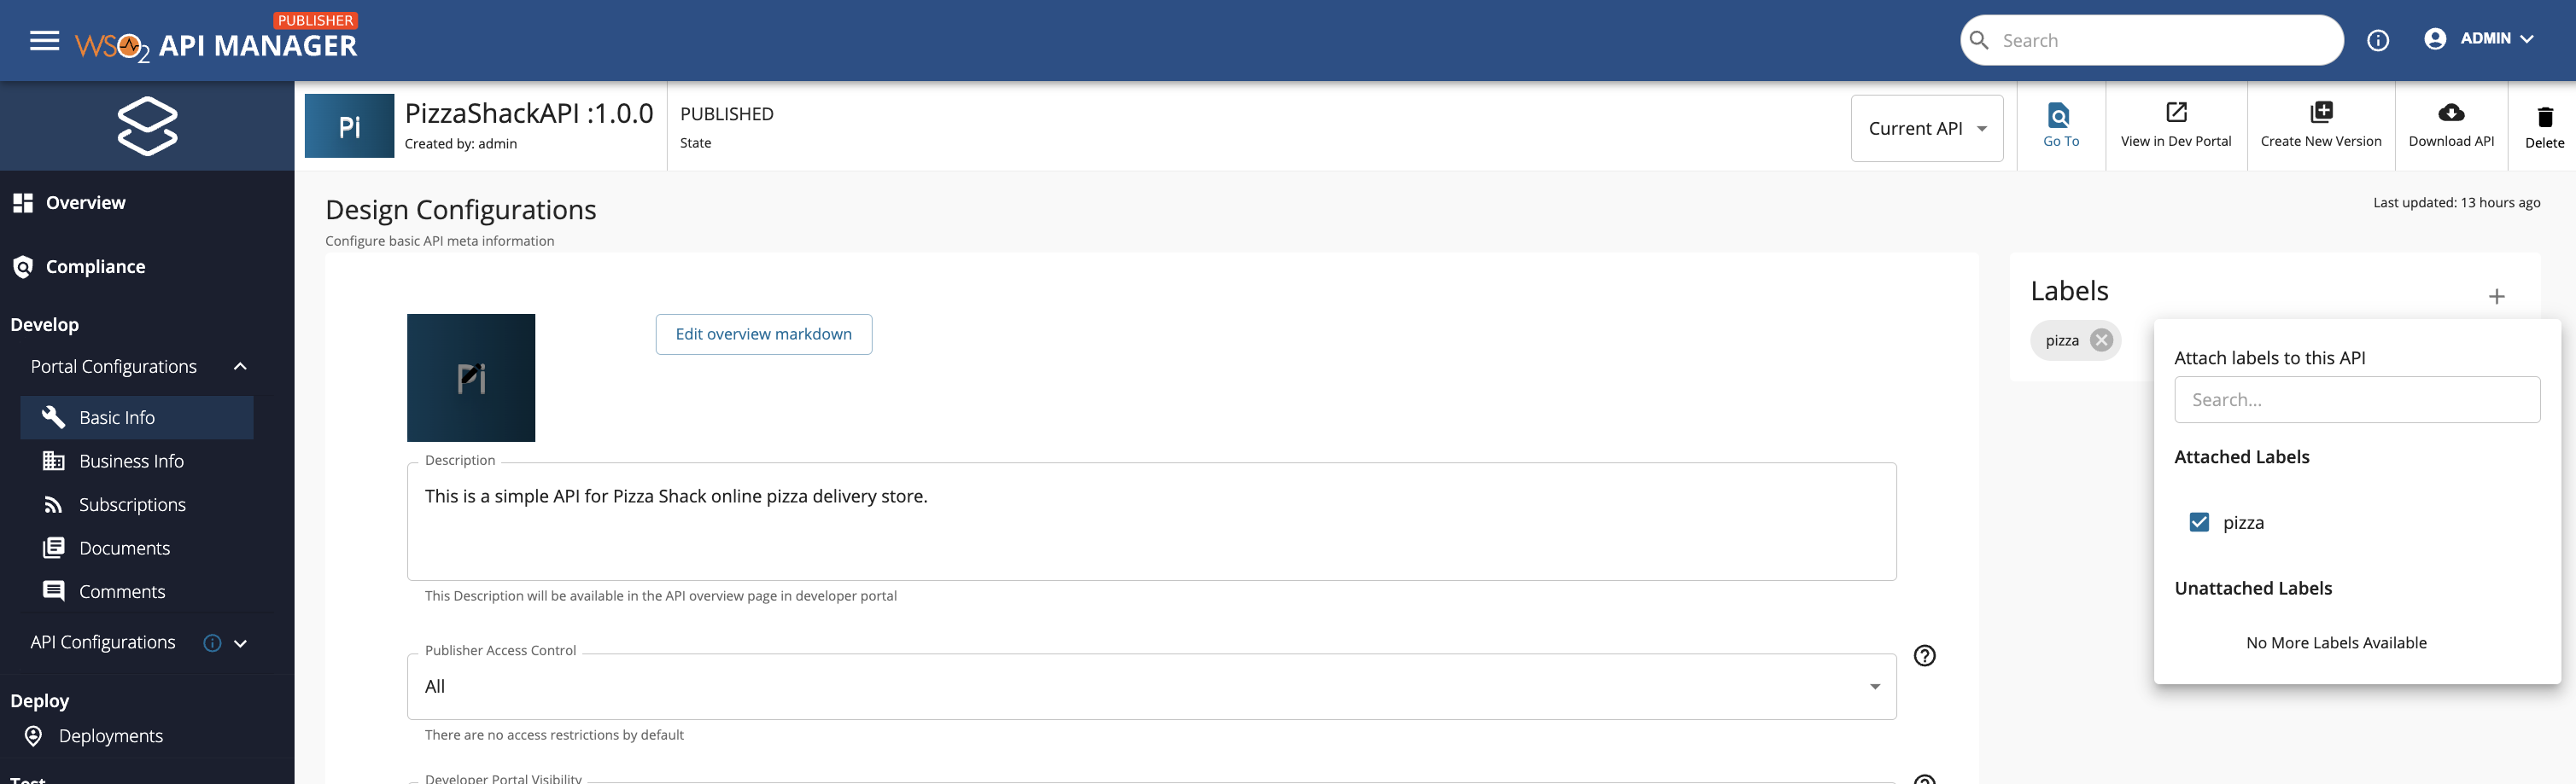The height and width of the screenshot is (784, 2576).
Task: Open Subscriptions in the sidebar
Action: pyautogui.click(x=132, y=505)
